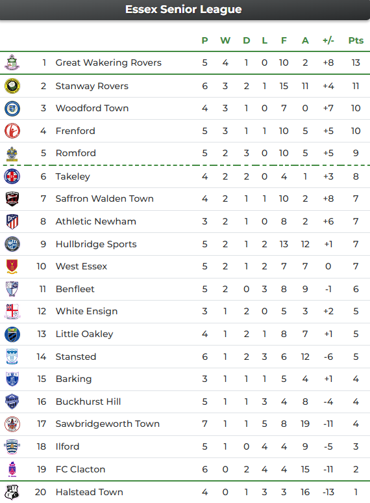370x503 pixels.
Task: Click the West Essex red shield badge
Action: (12, 267)
